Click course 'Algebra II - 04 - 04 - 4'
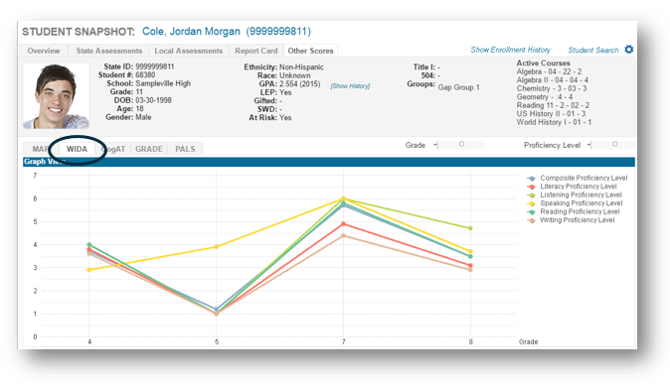 552,80
